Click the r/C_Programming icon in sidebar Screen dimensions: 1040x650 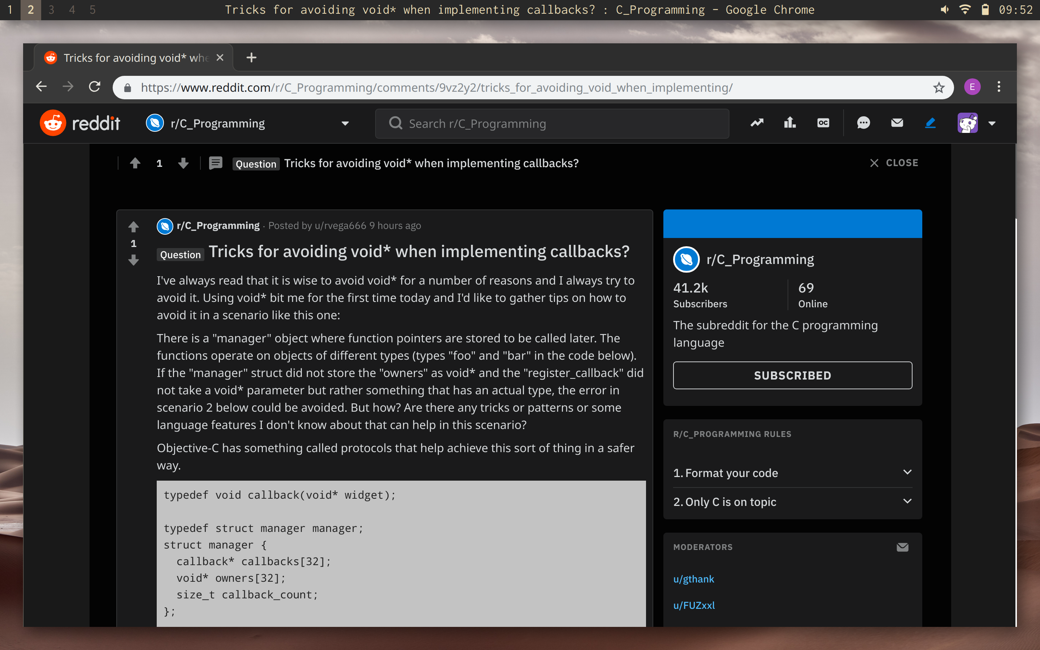[x=686, y=259]
